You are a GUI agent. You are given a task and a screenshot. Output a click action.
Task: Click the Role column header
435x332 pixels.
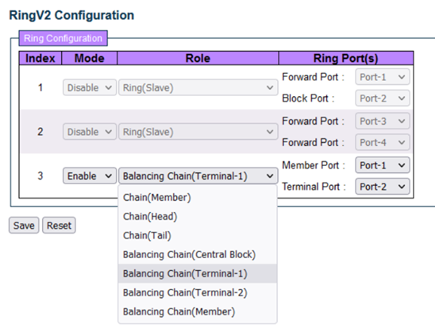(x=198, y=58)
